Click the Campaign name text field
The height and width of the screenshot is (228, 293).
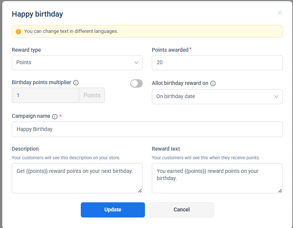147,129
